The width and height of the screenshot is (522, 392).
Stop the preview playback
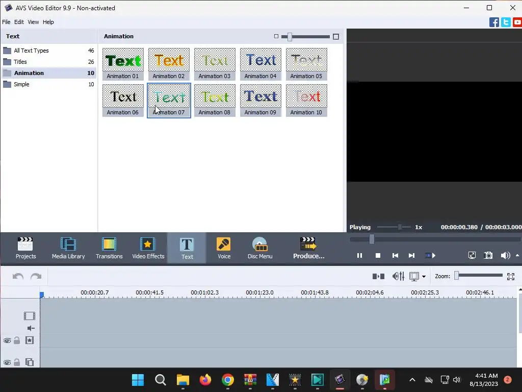378,256
